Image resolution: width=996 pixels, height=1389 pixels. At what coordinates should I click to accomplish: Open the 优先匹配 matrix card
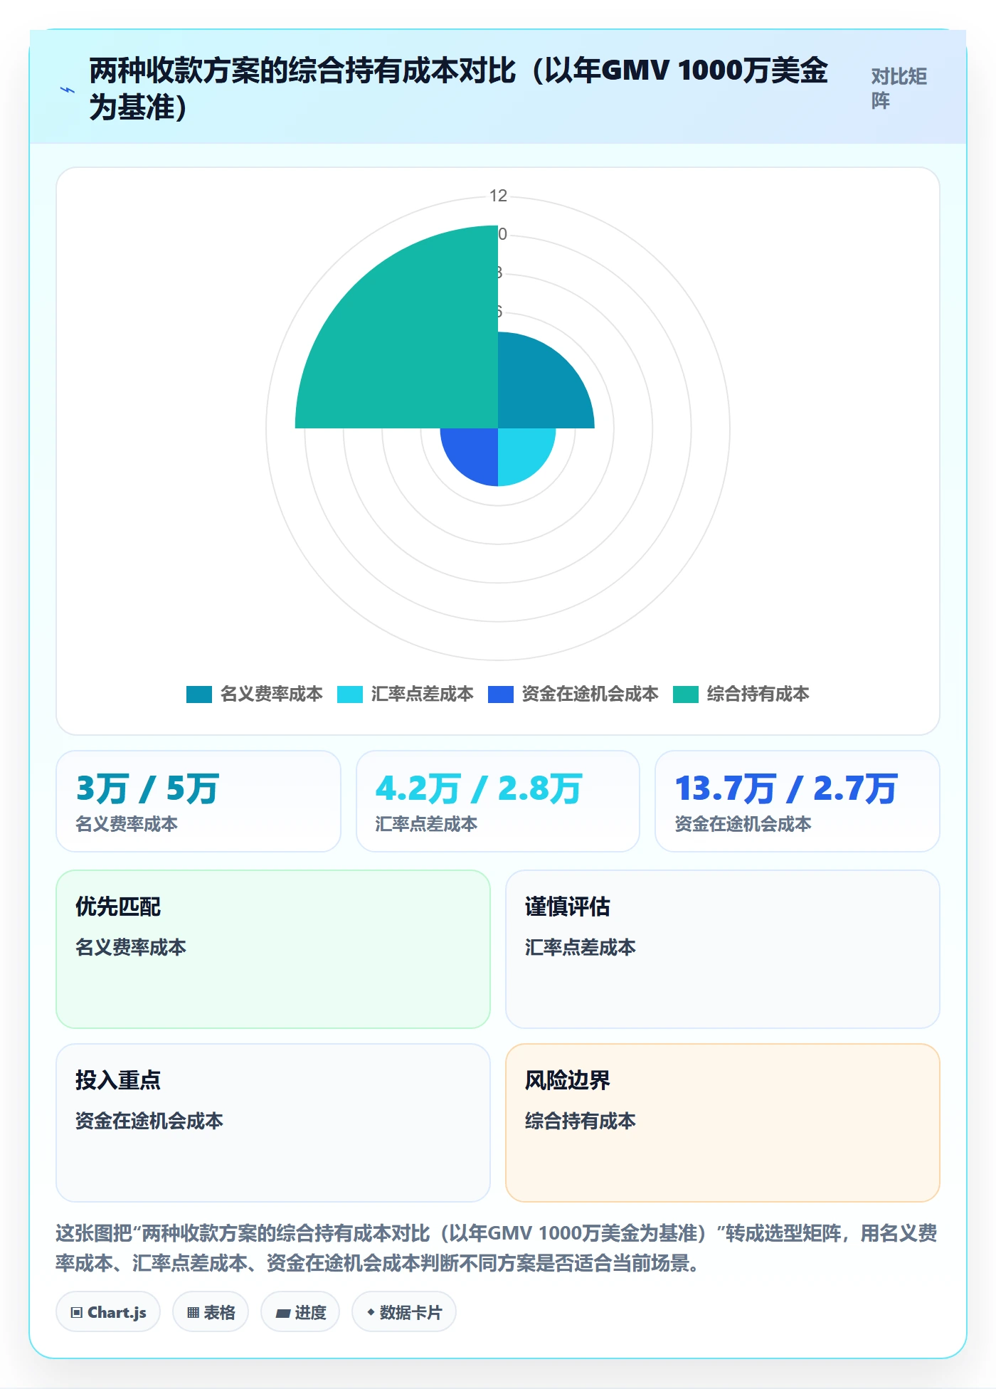click(273, 949)
